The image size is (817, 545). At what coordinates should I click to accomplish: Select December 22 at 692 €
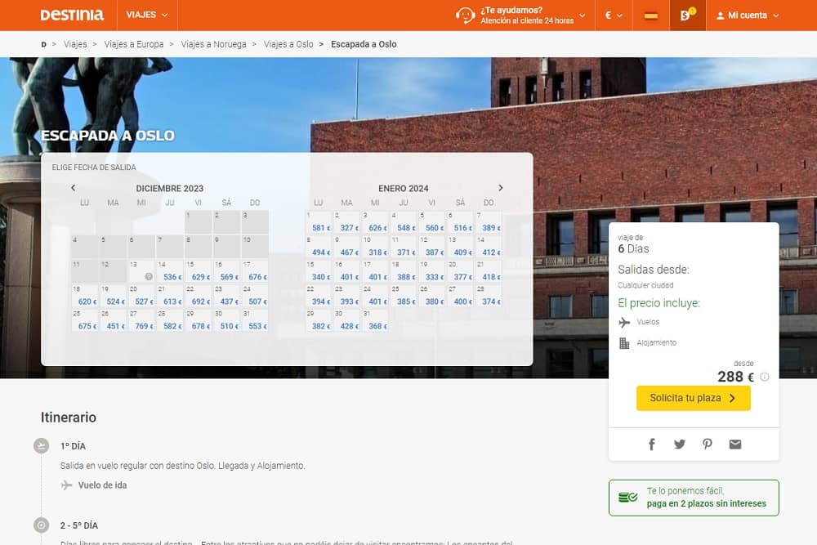(198, 296)
